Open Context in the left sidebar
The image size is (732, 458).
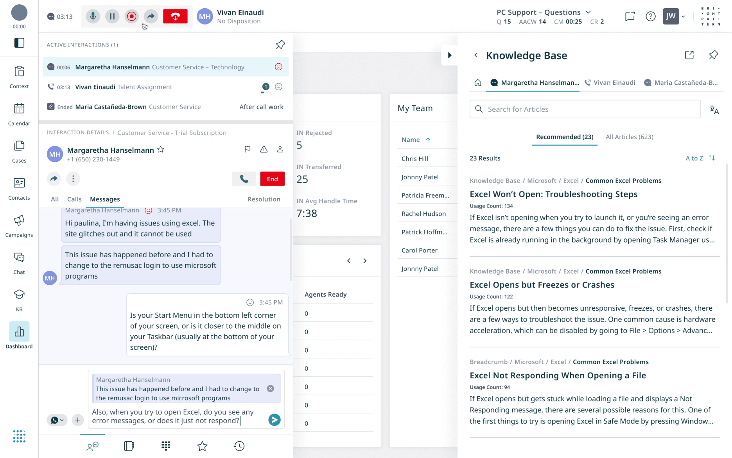pyautogui.click(x=19, y=77)
